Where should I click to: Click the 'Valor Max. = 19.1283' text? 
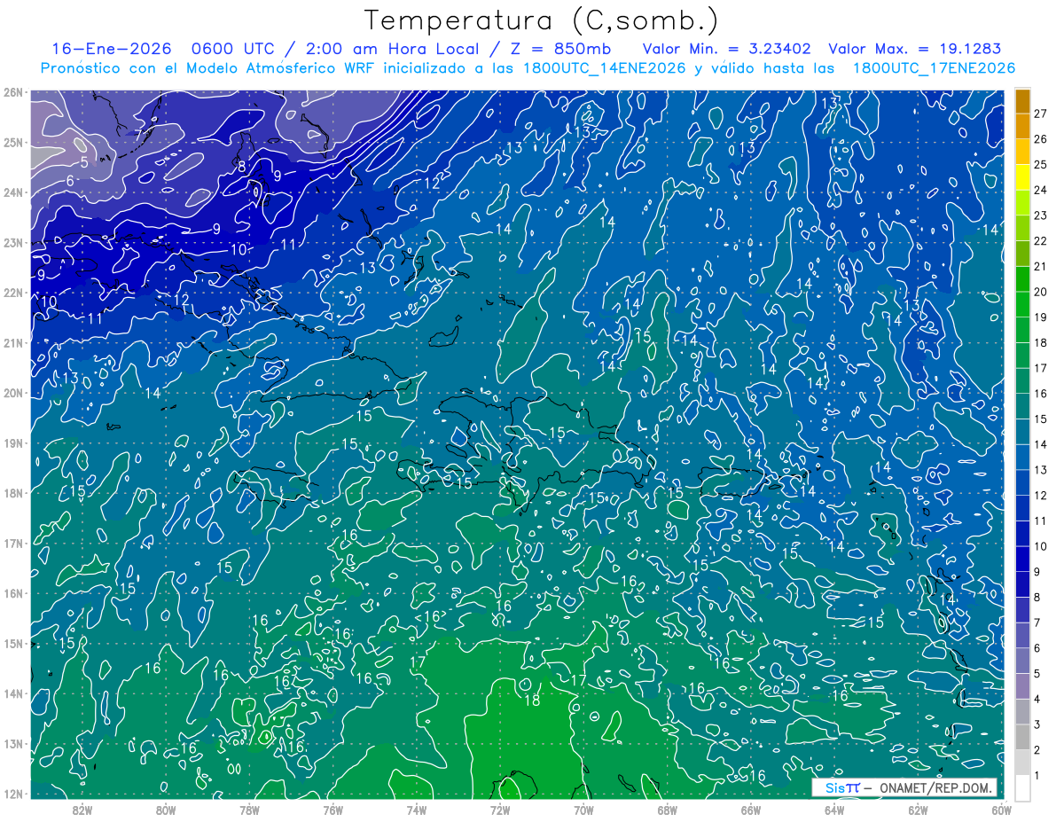pyautogui.click(x=915, y=49)
